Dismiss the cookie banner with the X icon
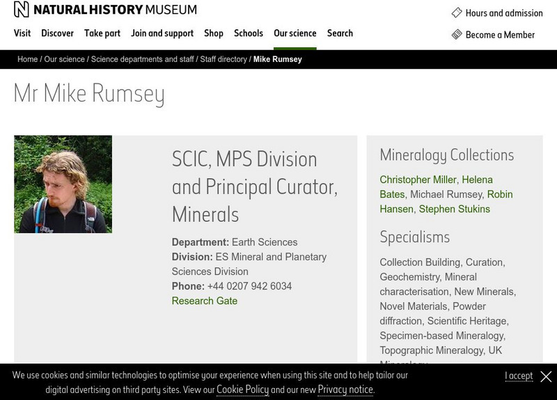The width and height of the screenshot is (557, 400). 546,376
